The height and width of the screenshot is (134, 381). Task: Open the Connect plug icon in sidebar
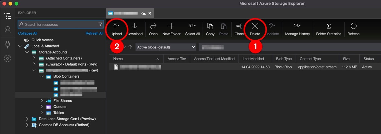(8, 44)
